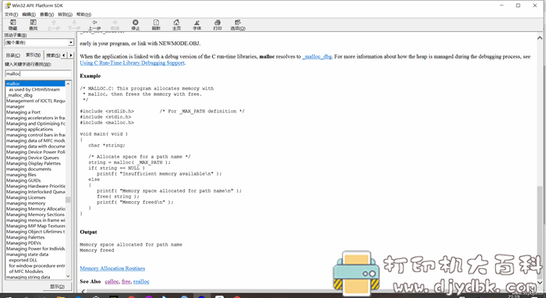Screen dimensions: 546x298
Task: Print the topic with the 打印 icon
Action: tap(218, 25)
